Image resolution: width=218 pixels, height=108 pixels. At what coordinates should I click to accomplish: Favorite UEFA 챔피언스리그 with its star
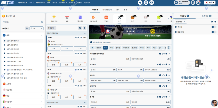[5, 41]
